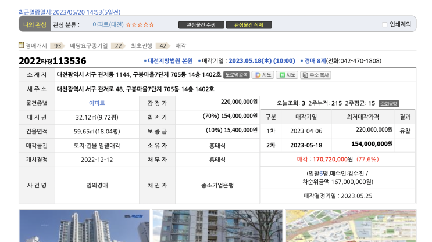Select the 감정가 220,000,000원 value in the 감정가 row
This screenshot has height=242, width=432.
click(x=239, y=102)
